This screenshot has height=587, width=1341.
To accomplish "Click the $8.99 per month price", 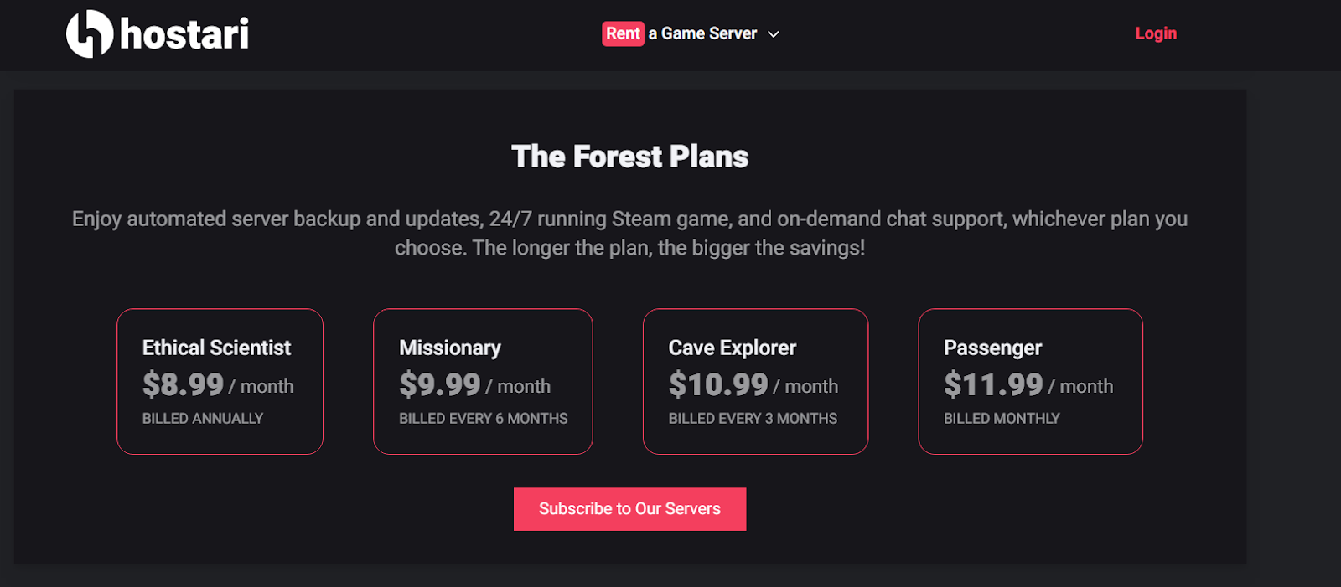I will [x=218, y=385].
